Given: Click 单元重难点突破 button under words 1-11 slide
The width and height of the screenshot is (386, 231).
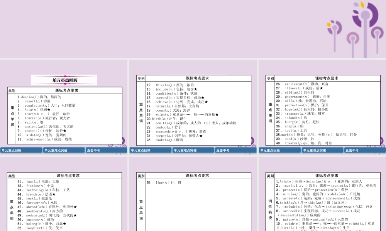Looking at the screenshot, I should pyautogui.click(x=63, y=151).
